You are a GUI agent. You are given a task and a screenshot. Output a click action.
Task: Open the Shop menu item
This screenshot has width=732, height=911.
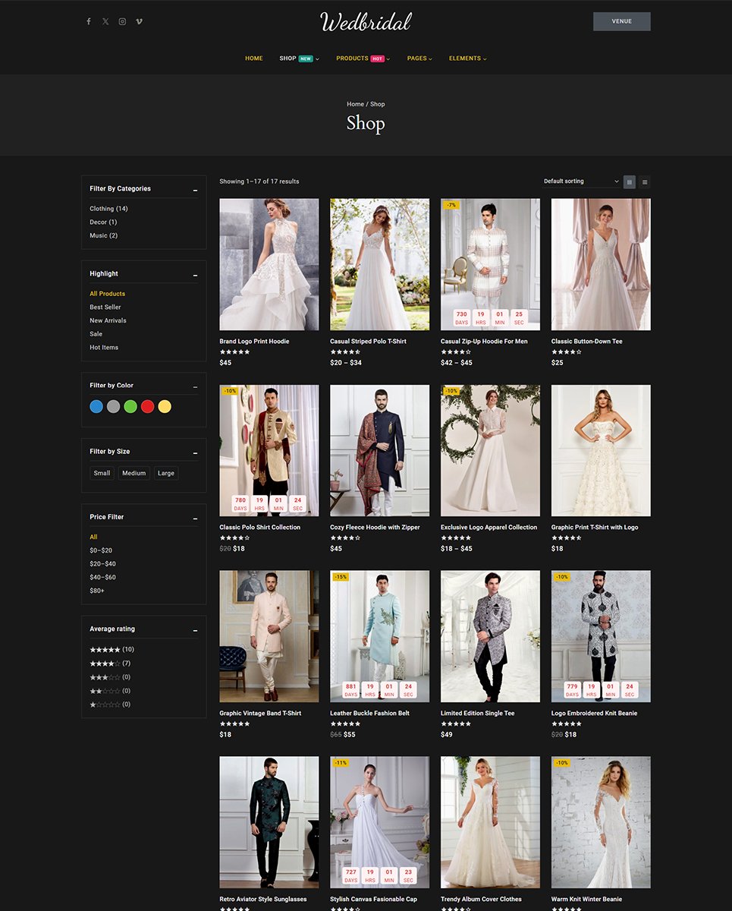click(287, 58)
